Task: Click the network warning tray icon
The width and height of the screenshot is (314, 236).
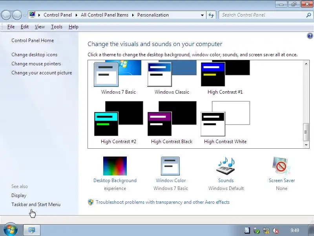Action: click(x=266, y=230)
